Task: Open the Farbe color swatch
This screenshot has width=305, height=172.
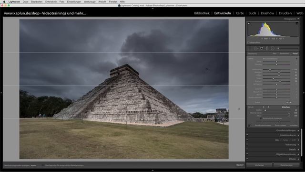Action: click(289, 102)
